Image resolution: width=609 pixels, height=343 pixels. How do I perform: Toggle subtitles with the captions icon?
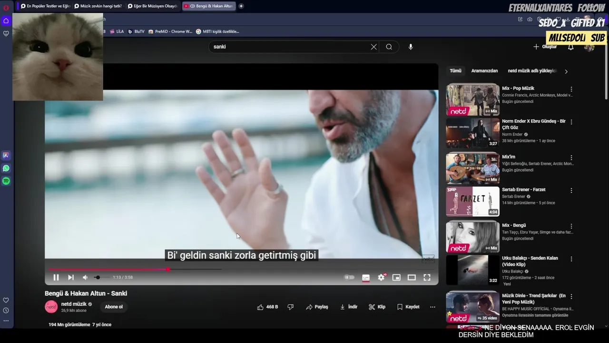[366, 277]
